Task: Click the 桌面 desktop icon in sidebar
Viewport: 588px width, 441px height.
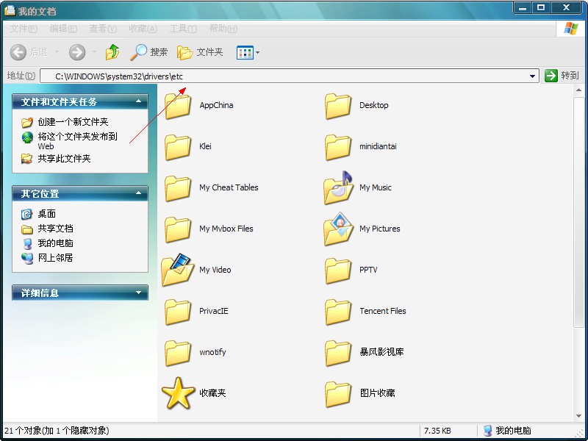Action: (x=27, y=214)
